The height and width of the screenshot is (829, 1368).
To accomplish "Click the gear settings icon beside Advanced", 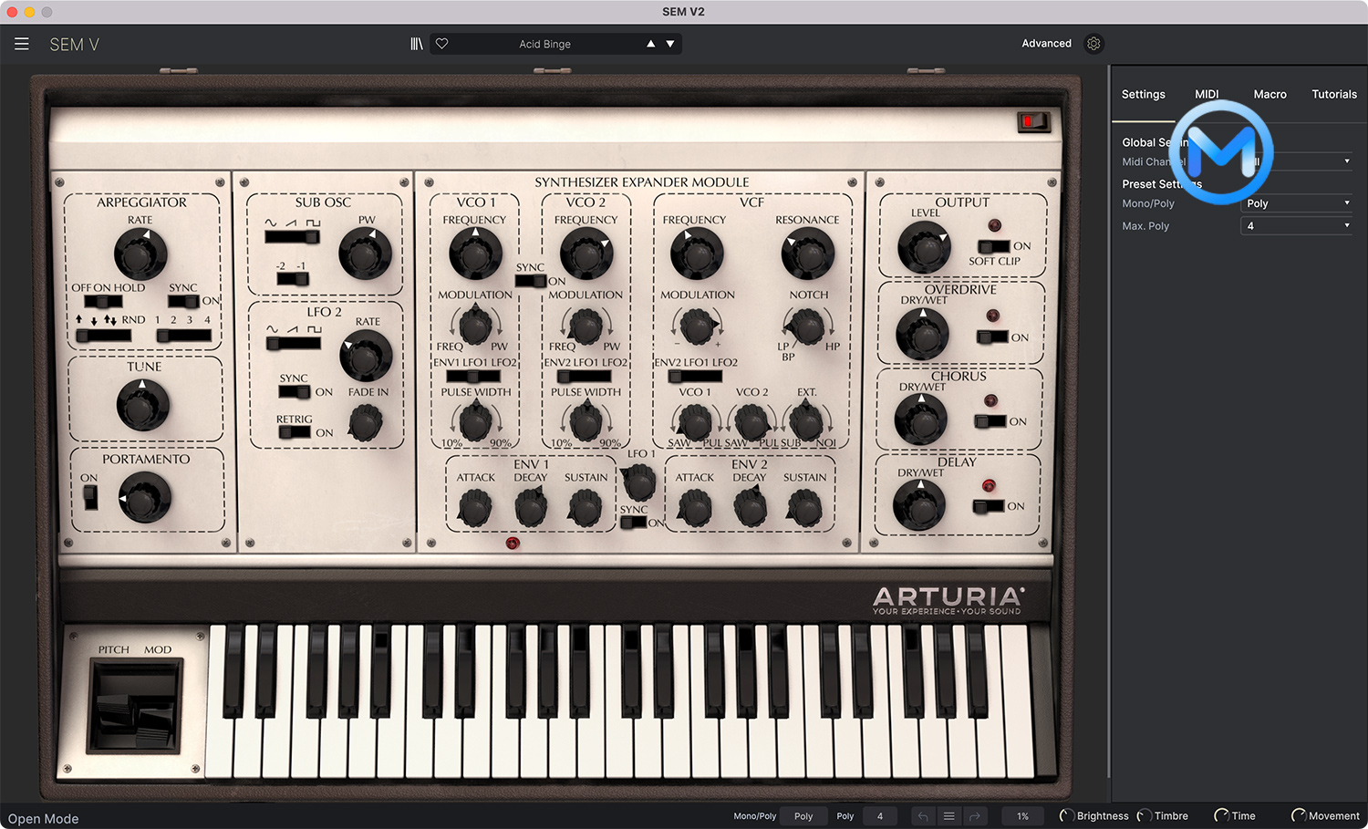I will pos(1093,44).
